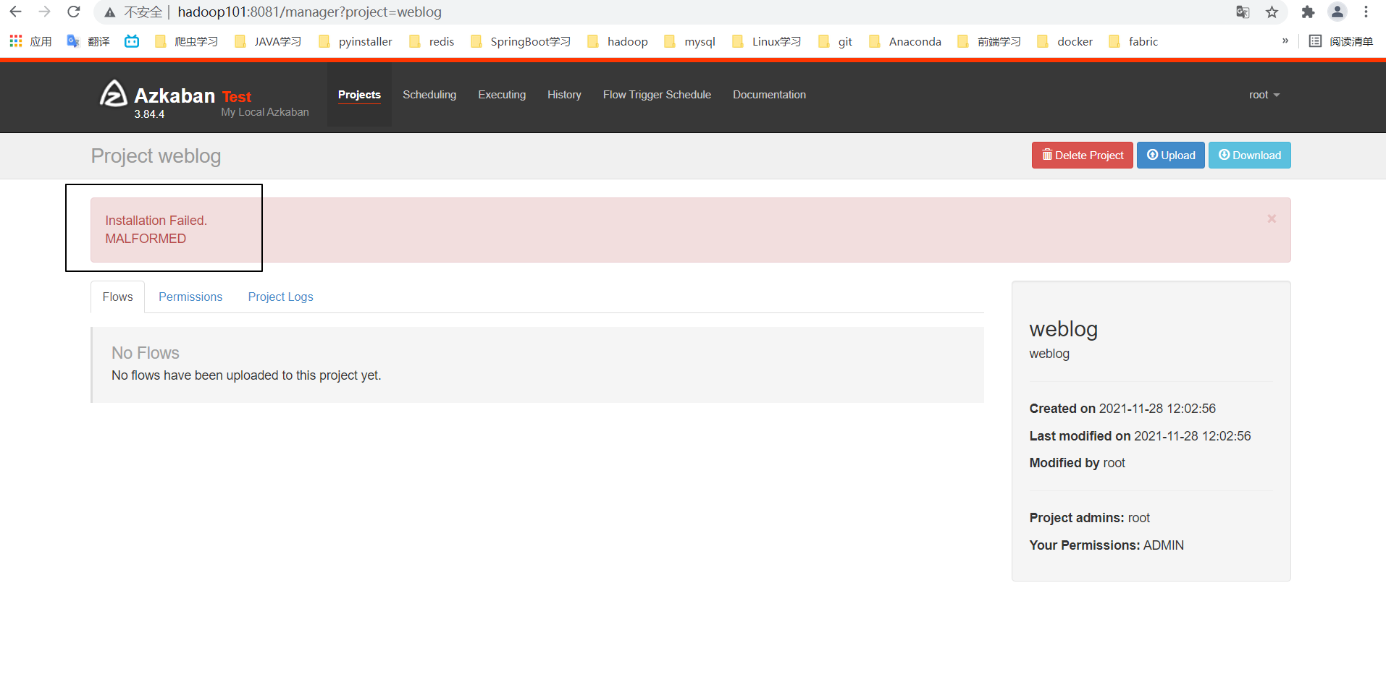1386x677 pixels.
Task: Switch to the Permissions tab
Action: pos(190,297)
